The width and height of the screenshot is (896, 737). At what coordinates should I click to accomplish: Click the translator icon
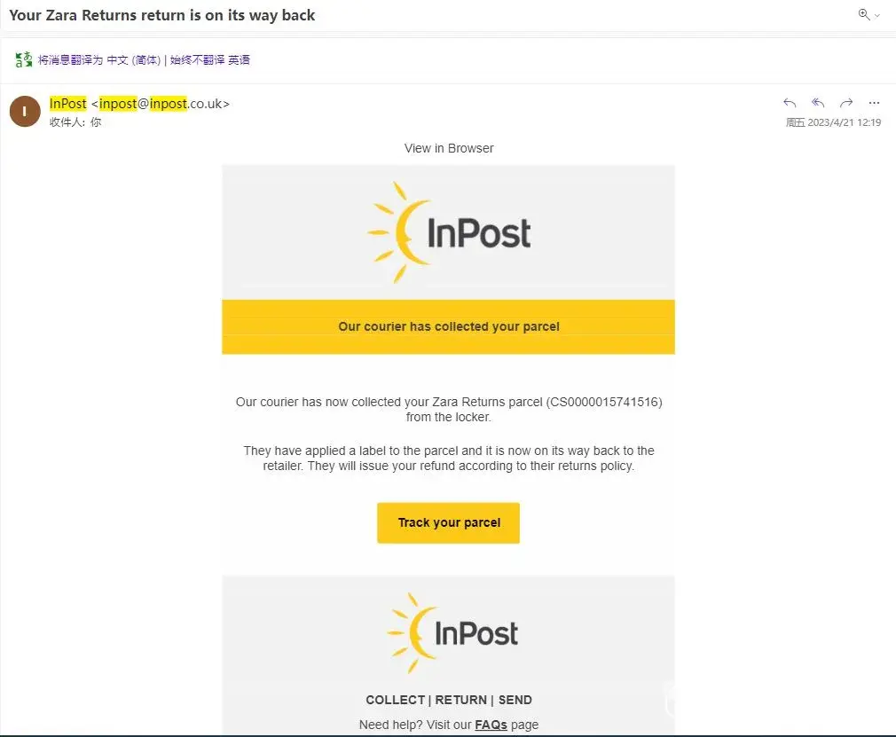[x=24, y=60]
